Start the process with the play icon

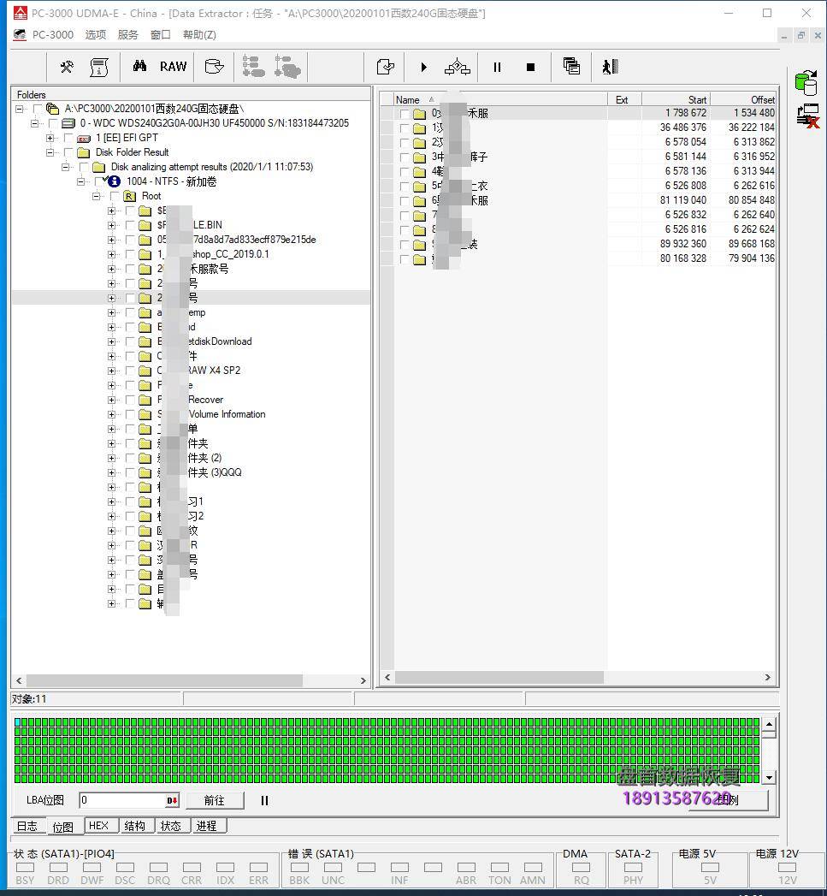click(424, 68)
